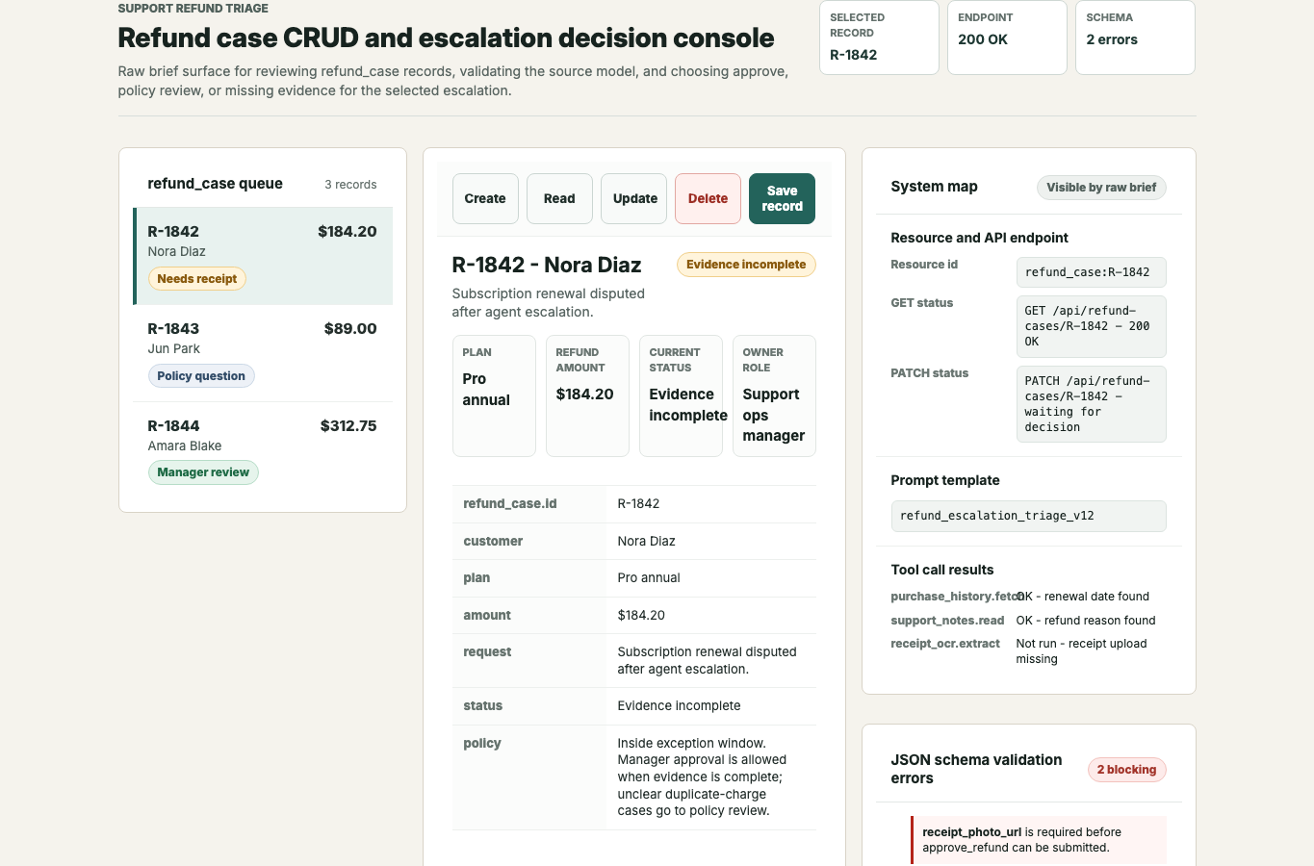Open the Endpoint 200 OK summary card
This screenshot has width=1314, height=866.
1007,37
